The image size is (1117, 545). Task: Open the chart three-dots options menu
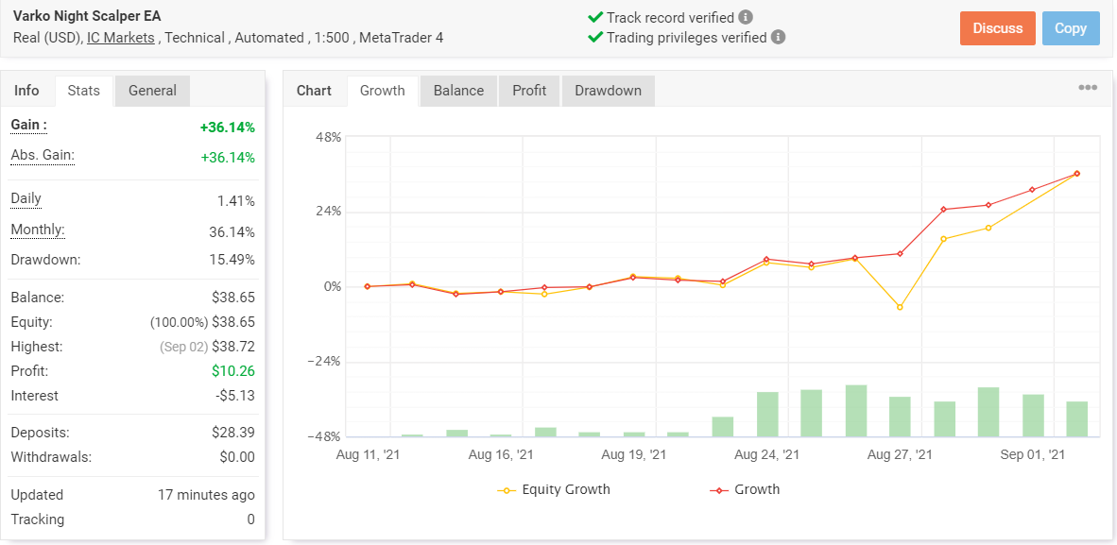point(1088,88)
